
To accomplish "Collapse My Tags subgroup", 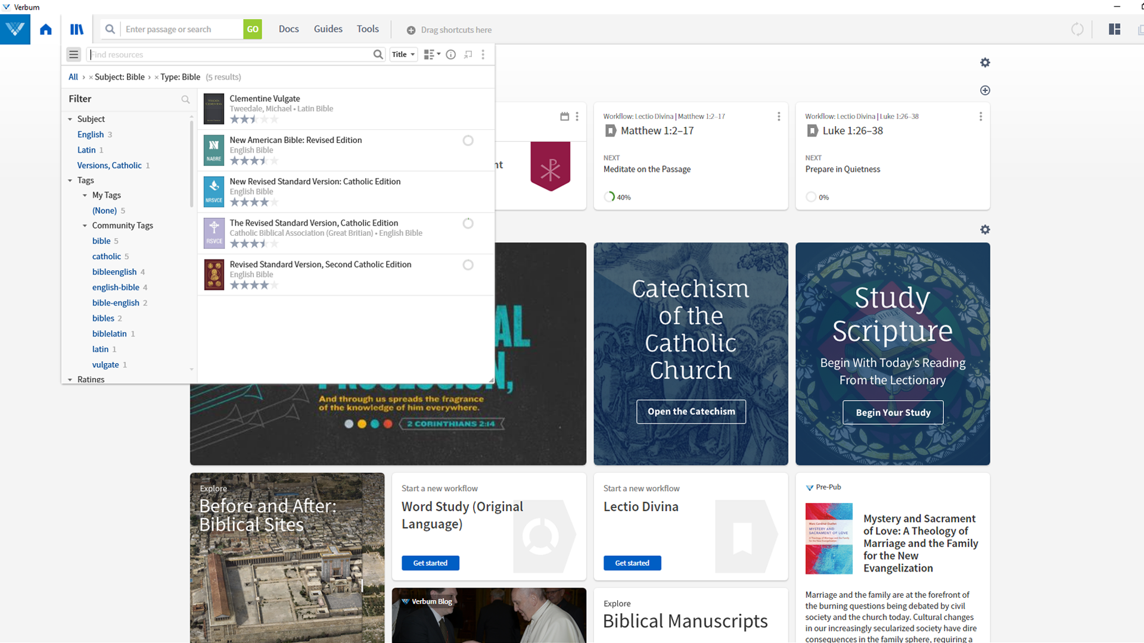I will click(x=85, y=195).
